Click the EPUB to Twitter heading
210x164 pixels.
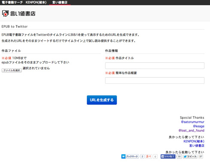15,27
